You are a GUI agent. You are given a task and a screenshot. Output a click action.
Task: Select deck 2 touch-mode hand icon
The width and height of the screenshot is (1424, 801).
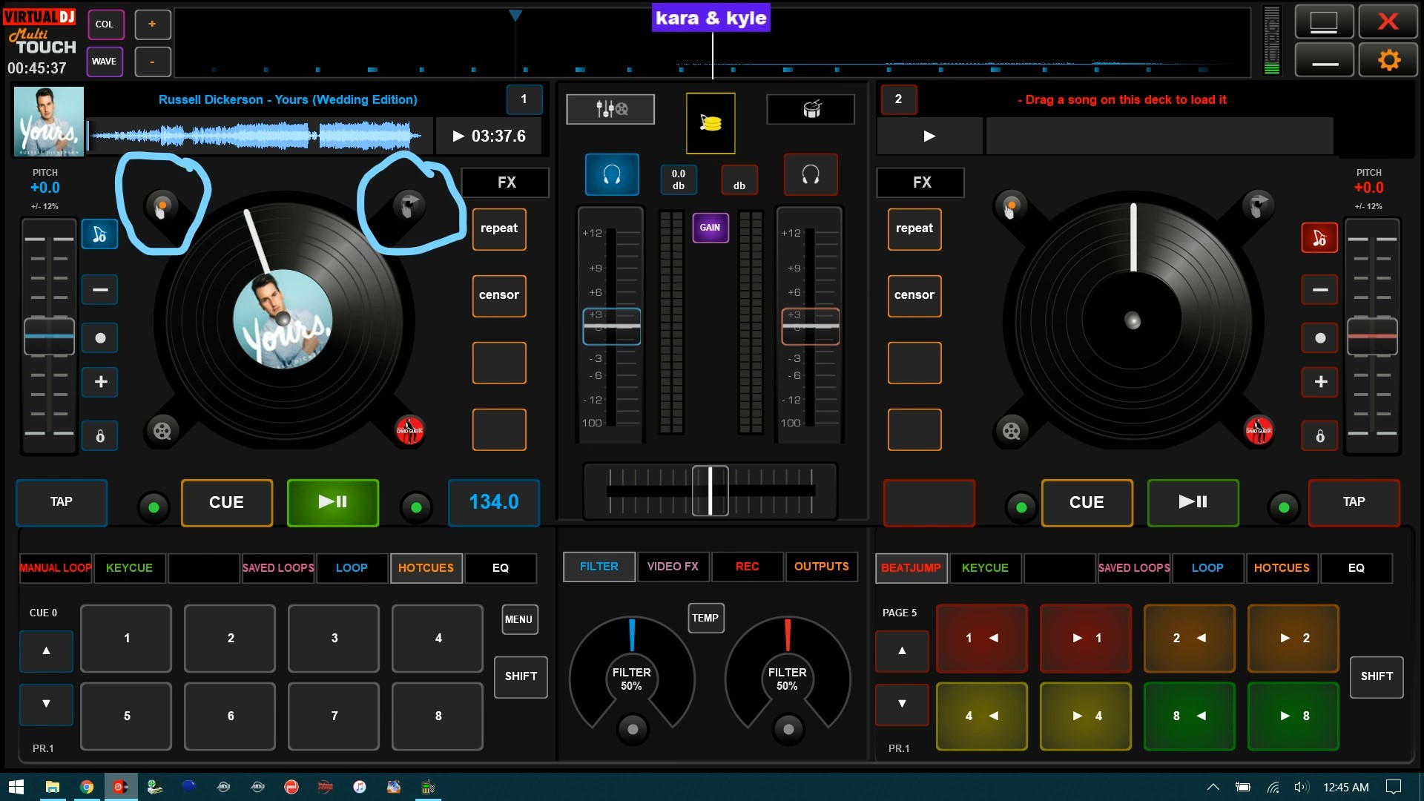click(1011, 205)
